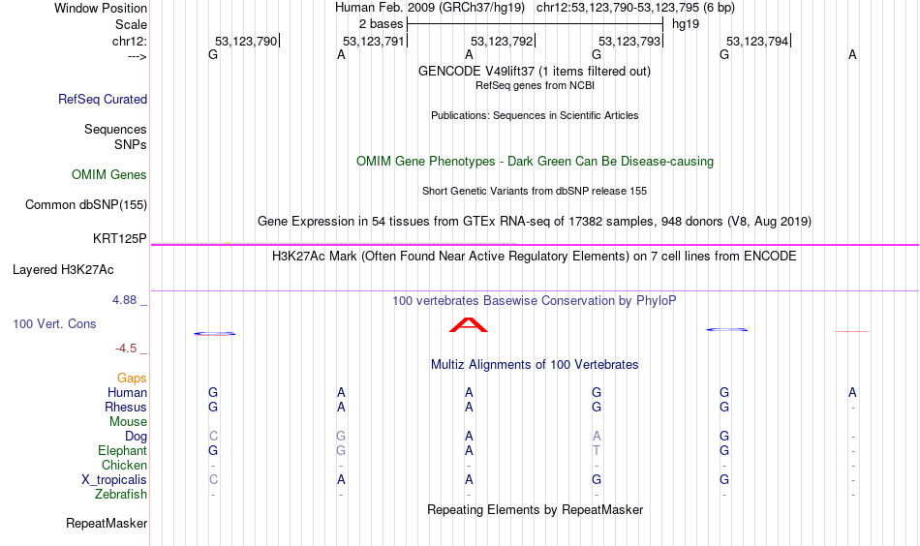Click the red A PhyloP conservation logo
920x546 pixels.
468,325
